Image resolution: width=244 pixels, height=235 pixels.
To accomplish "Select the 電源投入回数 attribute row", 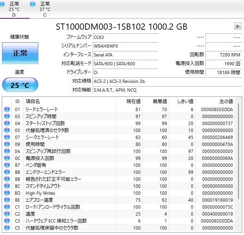I will pos(121,158).
